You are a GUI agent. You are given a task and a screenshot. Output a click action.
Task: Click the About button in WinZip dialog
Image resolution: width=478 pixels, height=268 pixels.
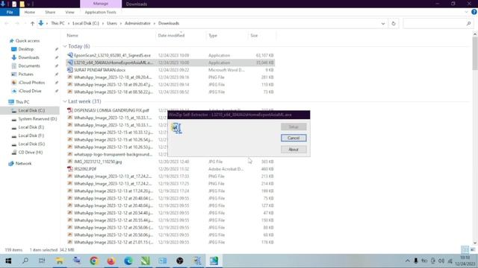[x=294, y=150]
